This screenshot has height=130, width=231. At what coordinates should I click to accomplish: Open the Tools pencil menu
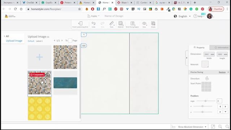click(x=112, y=25)
